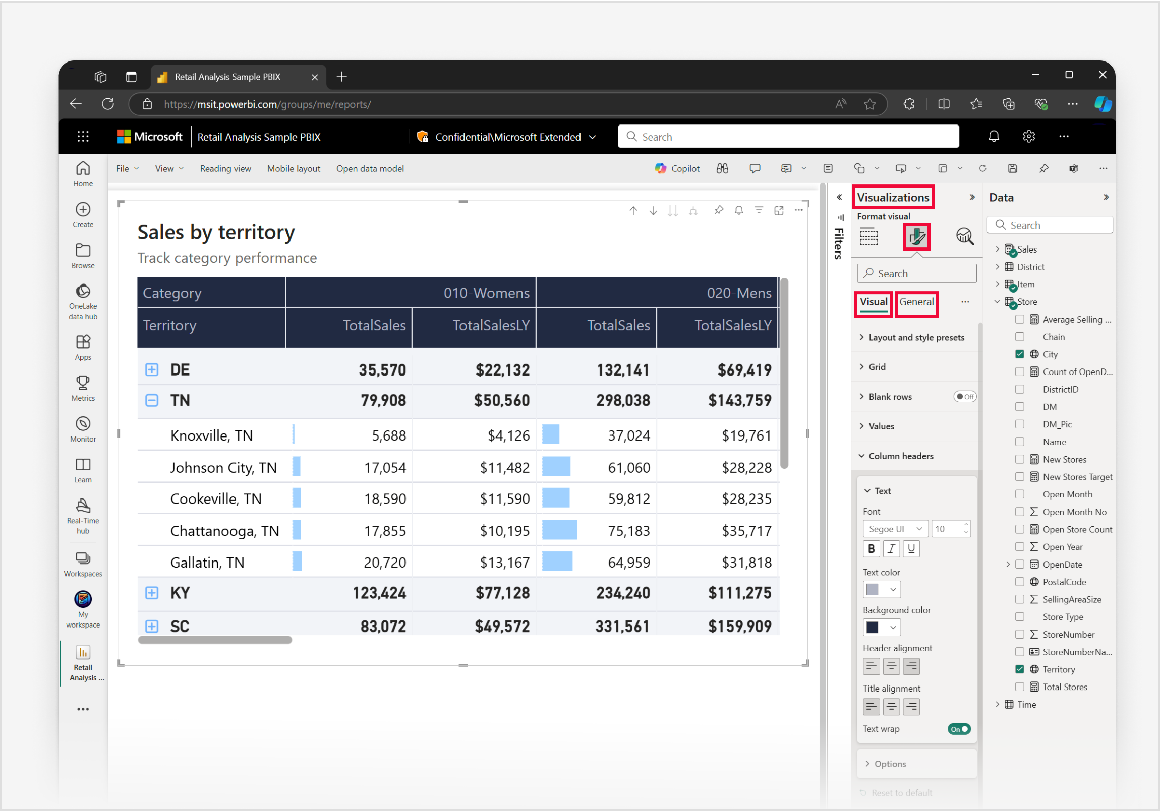Collapse the Store table
Viewport: 1160px width, 811px height.
coord(997,301)
